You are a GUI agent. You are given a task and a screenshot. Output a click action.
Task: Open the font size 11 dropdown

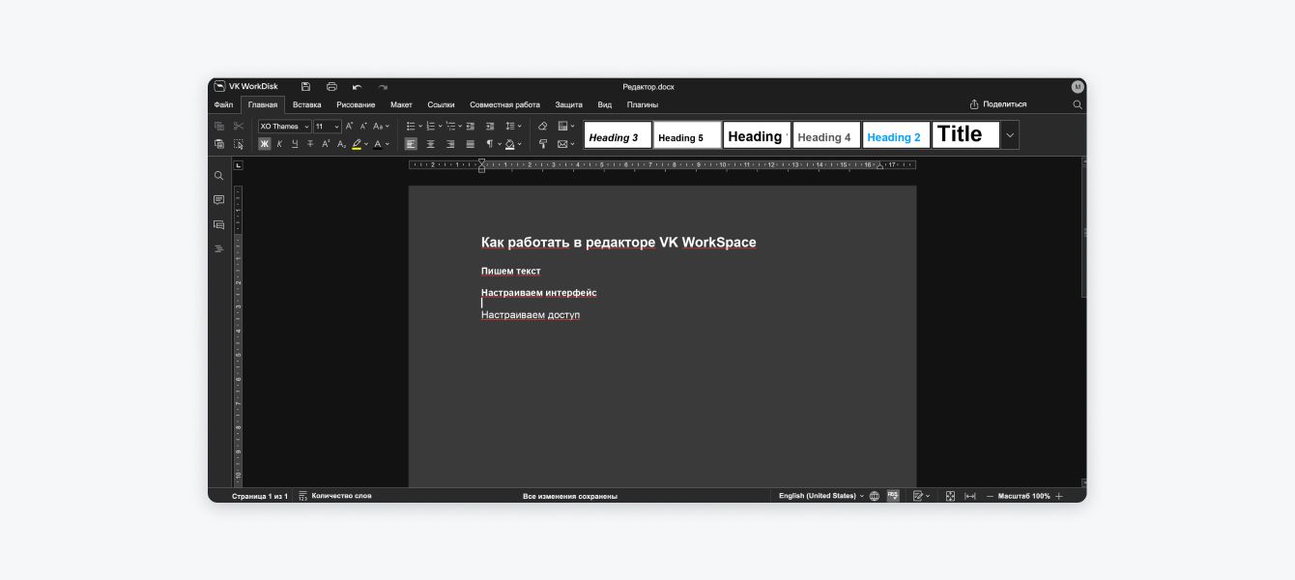tap(327, 127)
